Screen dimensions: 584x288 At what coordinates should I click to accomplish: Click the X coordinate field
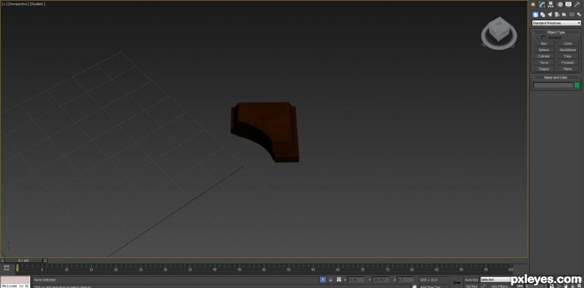click(356, 279)
